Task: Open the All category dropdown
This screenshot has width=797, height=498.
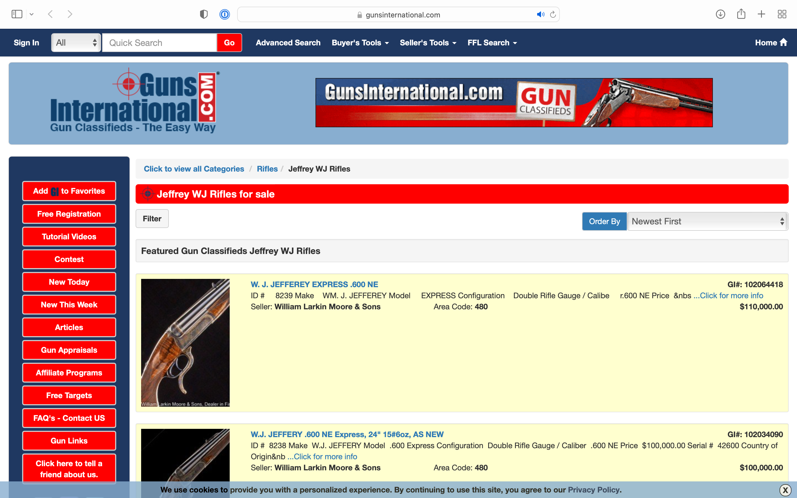Action: coord(76,43)
